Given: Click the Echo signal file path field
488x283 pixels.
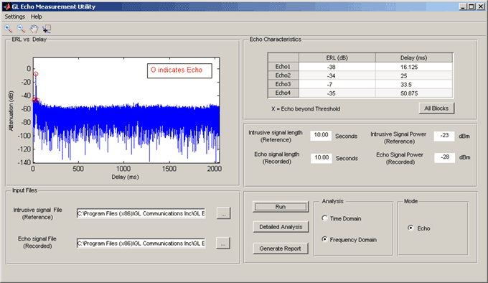Looking at the screenshot, I should pos(141,243).
